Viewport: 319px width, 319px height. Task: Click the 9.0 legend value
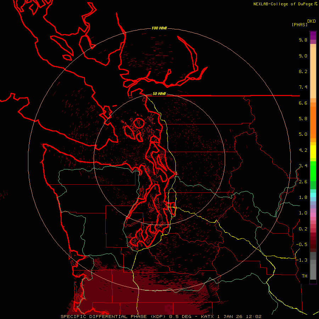303,56
